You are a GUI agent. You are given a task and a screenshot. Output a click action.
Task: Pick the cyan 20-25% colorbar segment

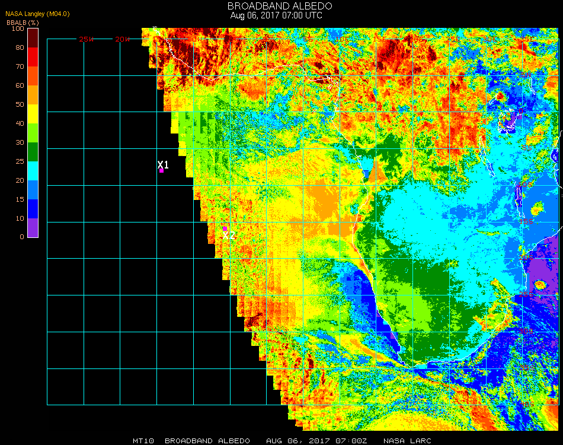pyautogui.click(x=33, y=171)
